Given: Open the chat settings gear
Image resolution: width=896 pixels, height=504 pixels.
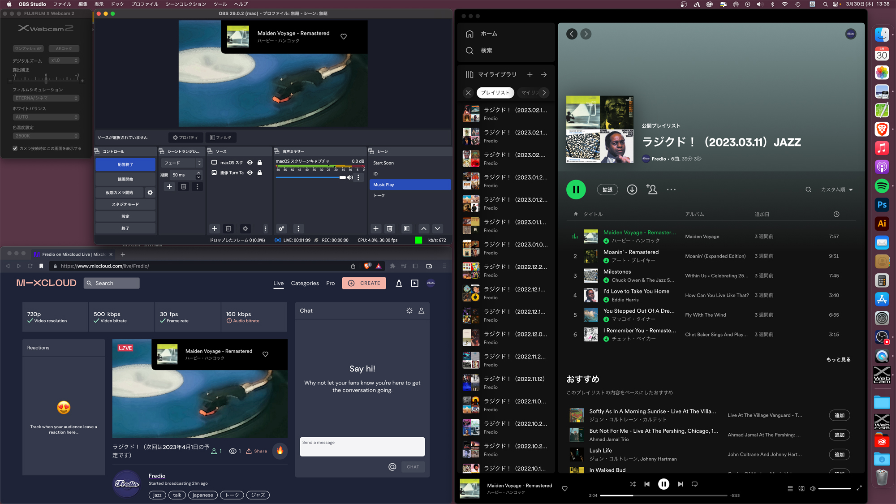Looking at the screenshot, I should 409,310.
